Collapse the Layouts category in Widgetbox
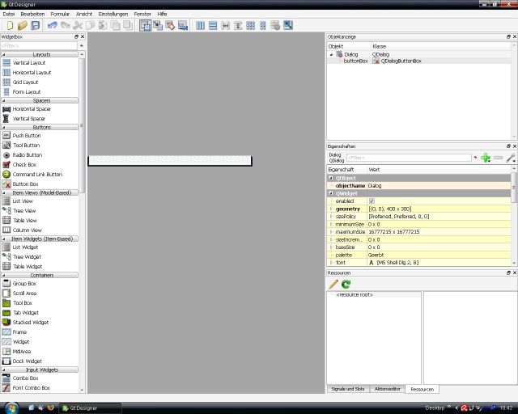518x414 pixels. (41, 54)
